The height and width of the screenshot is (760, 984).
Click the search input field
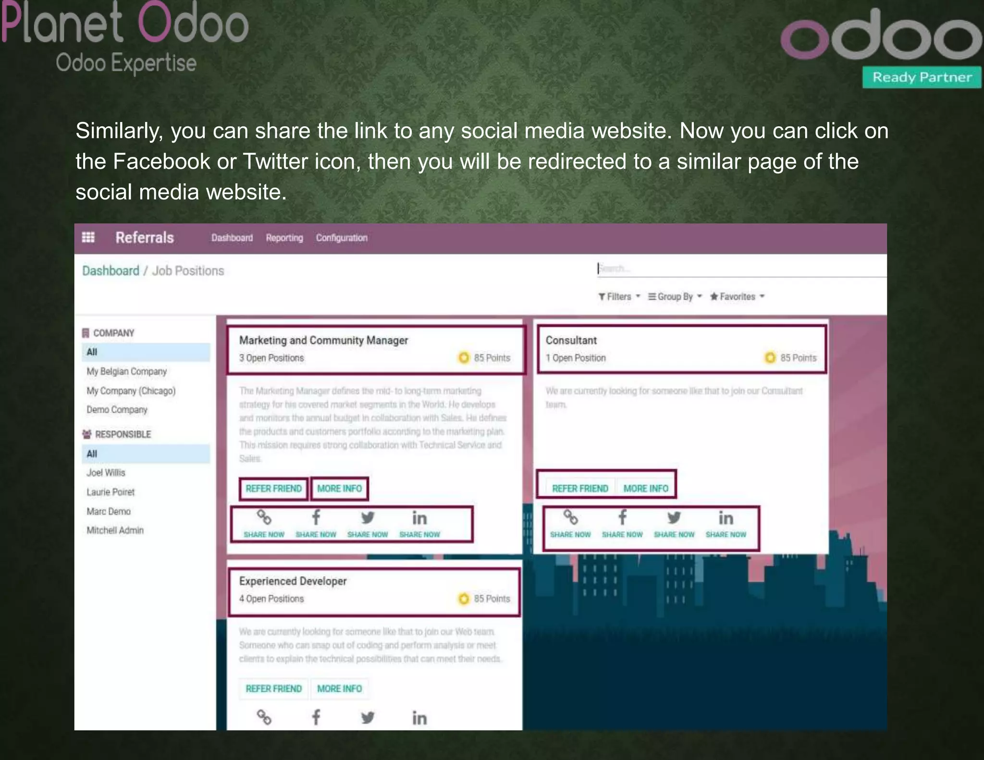741,269
